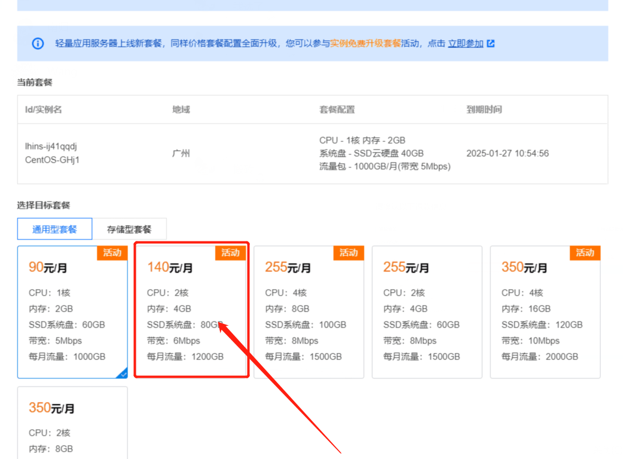Click the blue checkmark on the 90元/月 card

coord(123,373)
